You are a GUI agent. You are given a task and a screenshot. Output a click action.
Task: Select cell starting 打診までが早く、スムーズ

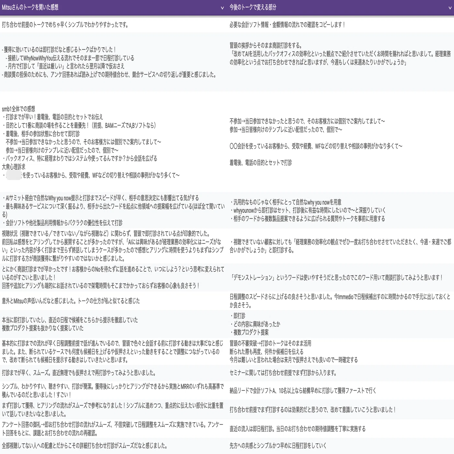pos(113,373)
